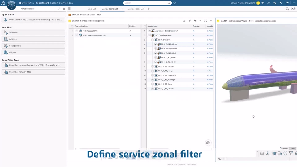Expand N101_2_FZ_Nacelles node
Screen dimensions: 297x167
tap(153, 66)
